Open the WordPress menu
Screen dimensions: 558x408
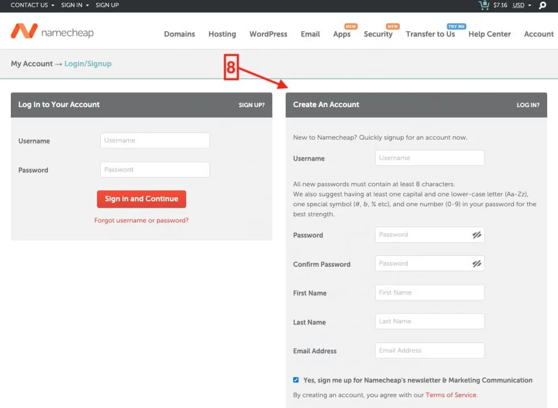point(268,34)
